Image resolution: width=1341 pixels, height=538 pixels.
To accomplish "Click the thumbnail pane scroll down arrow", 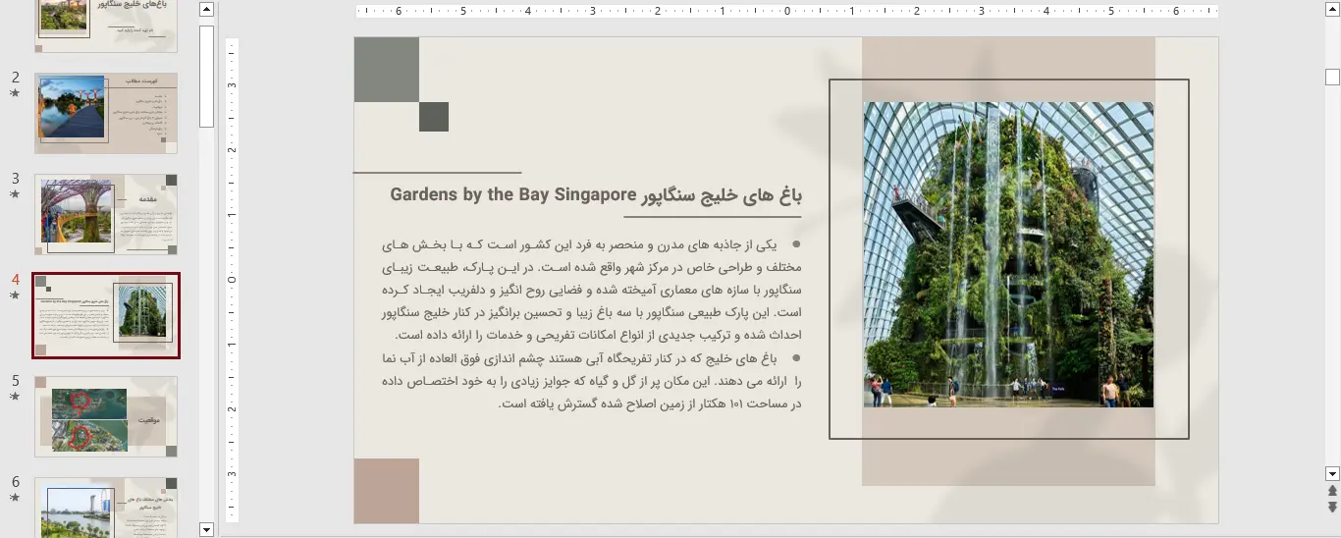I will [206, 529].
